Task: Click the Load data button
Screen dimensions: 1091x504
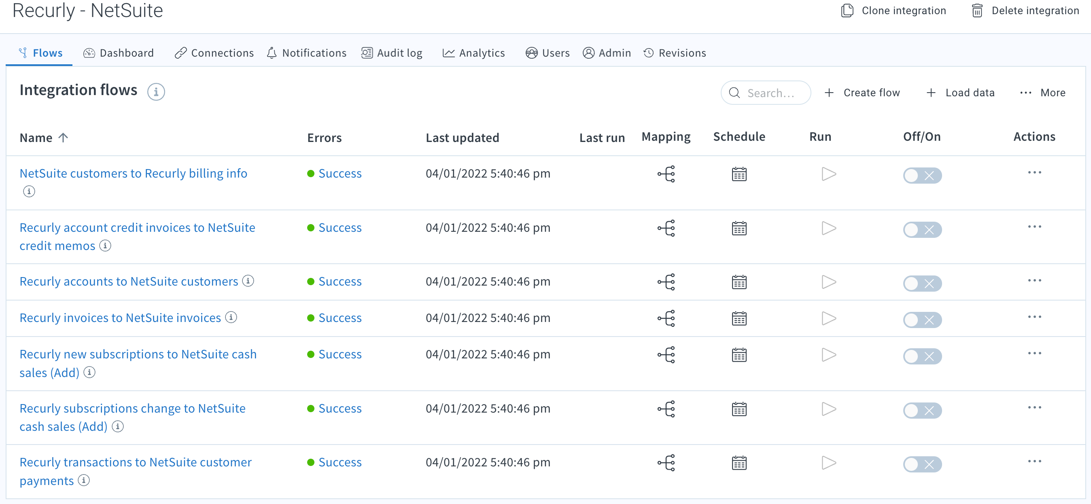Action: (x=960, y=93)
